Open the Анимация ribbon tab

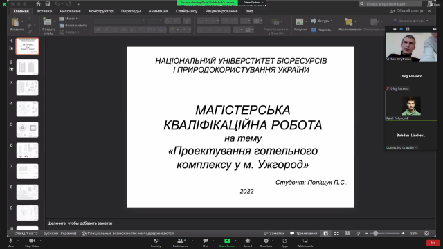pyautogui.click(x=159, y=11)
